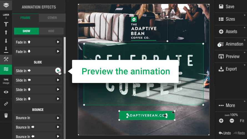Switch to the FRAME tab
The width and height of the screenshot is (247, 139).
point(25,18)
